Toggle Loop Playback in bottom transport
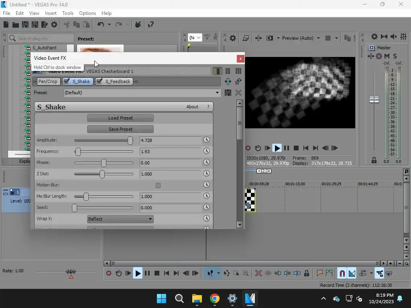411x308 pixels. [x=118, y=274]
